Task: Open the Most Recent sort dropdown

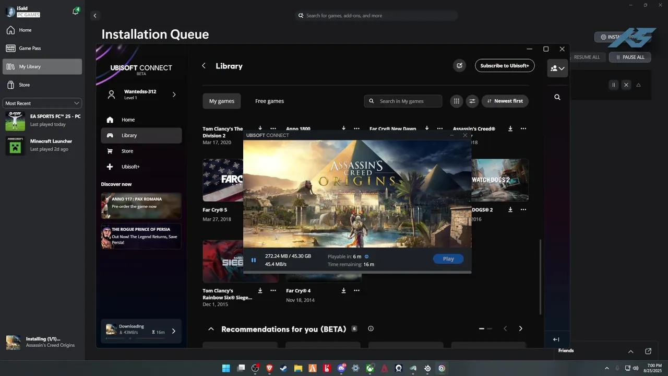Action: point(42,103)
